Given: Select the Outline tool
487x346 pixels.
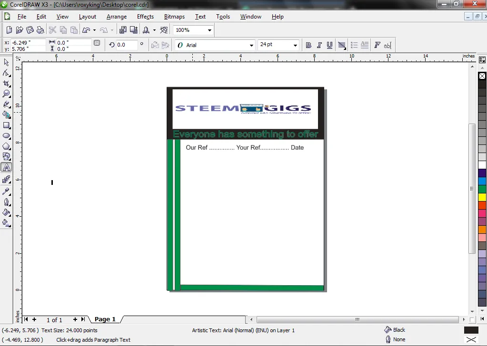Looking at the screenshot, I should tap(6, 202).
